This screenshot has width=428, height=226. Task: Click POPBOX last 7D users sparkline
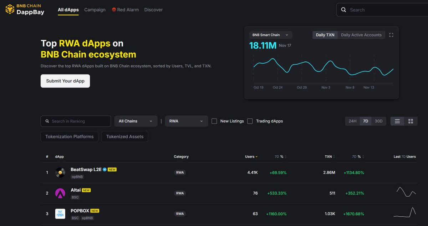(405, 212)
